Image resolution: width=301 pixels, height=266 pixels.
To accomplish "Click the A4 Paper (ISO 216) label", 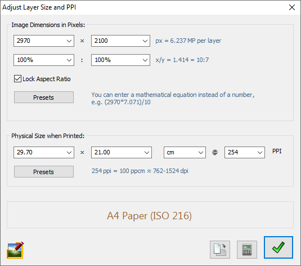I will point(149,216).
